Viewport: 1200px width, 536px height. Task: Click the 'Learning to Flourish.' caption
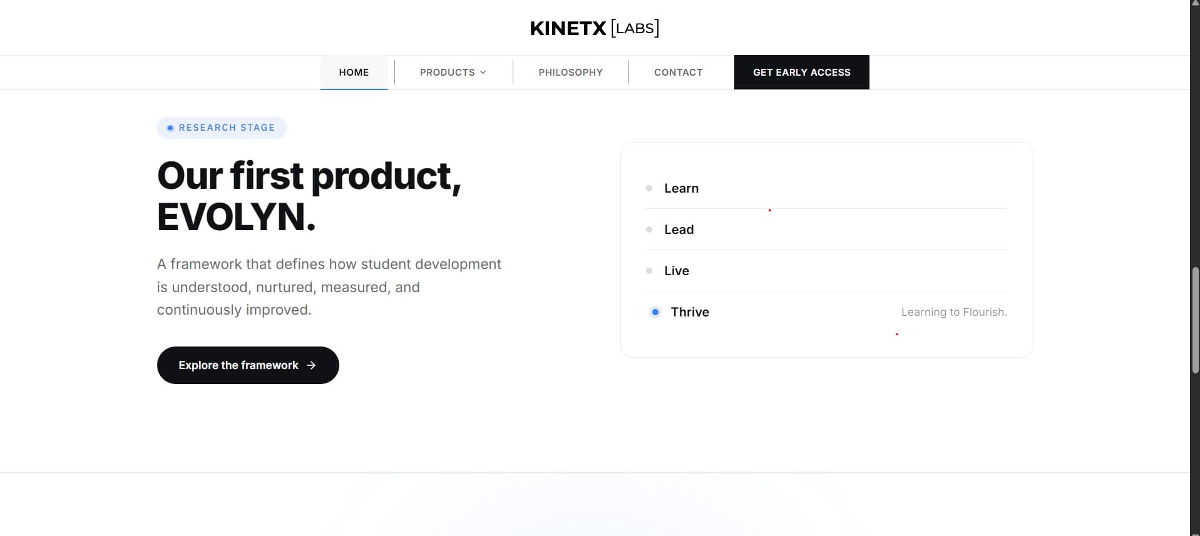click(x=954, y=312)
